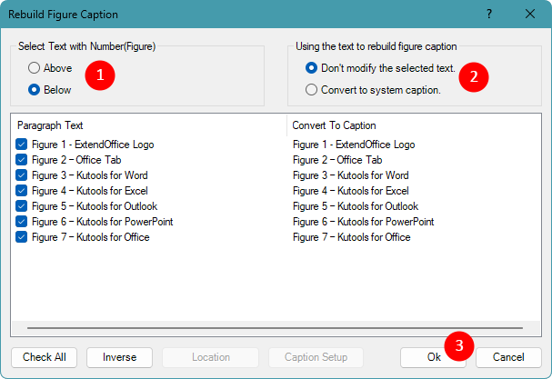Screen dimensions: 552x379
Task: Click the Cancel button
Action: click(508, 357)
